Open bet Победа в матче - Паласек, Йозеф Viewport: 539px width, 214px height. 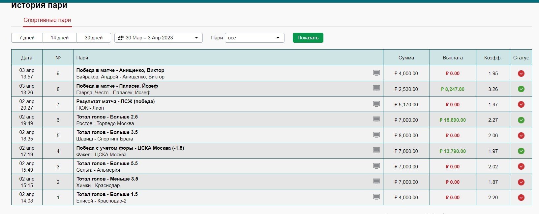pos(117,86)
